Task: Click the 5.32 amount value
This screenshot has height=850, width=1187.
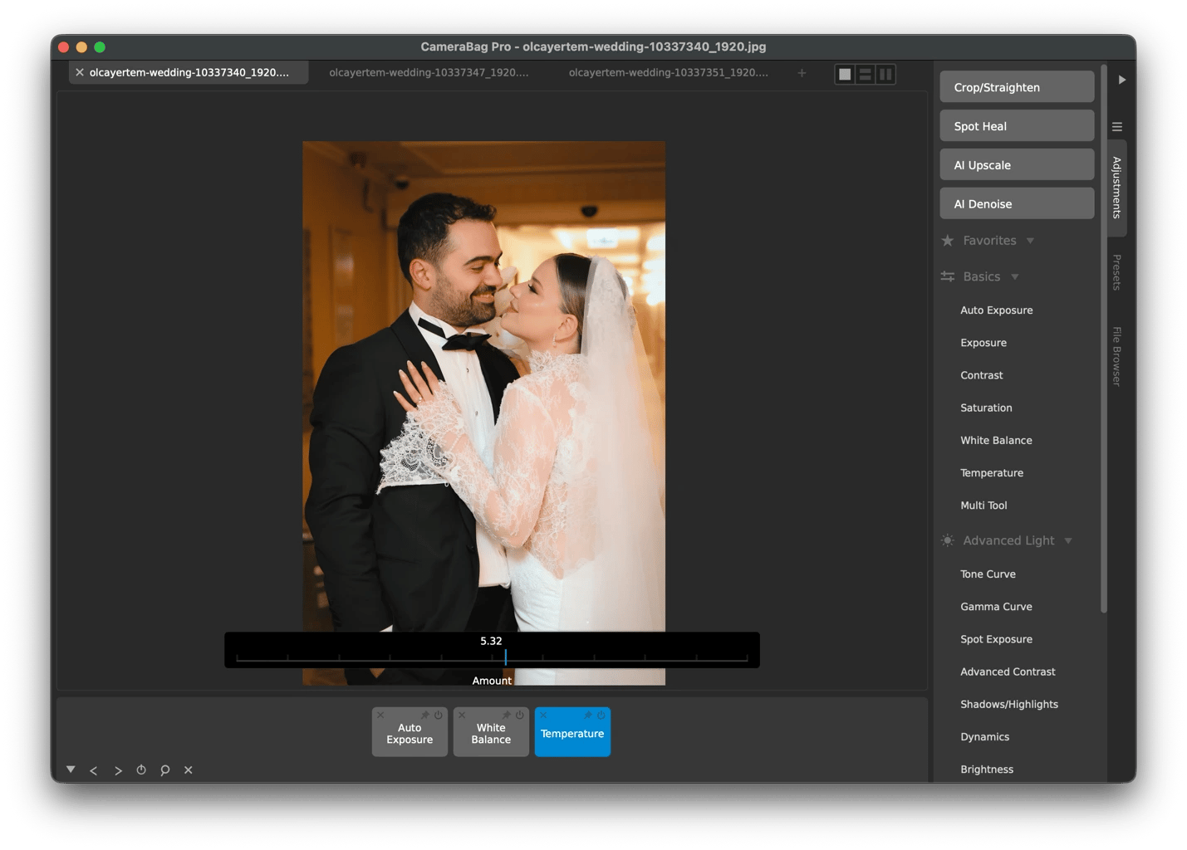Action: click(491, 641)
